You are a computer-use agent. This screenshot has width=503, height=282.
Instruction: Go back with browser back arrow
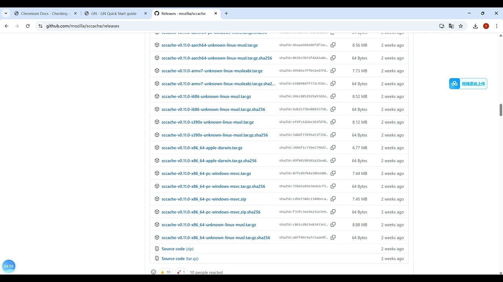pyautogui.click(x=6, y=26)
